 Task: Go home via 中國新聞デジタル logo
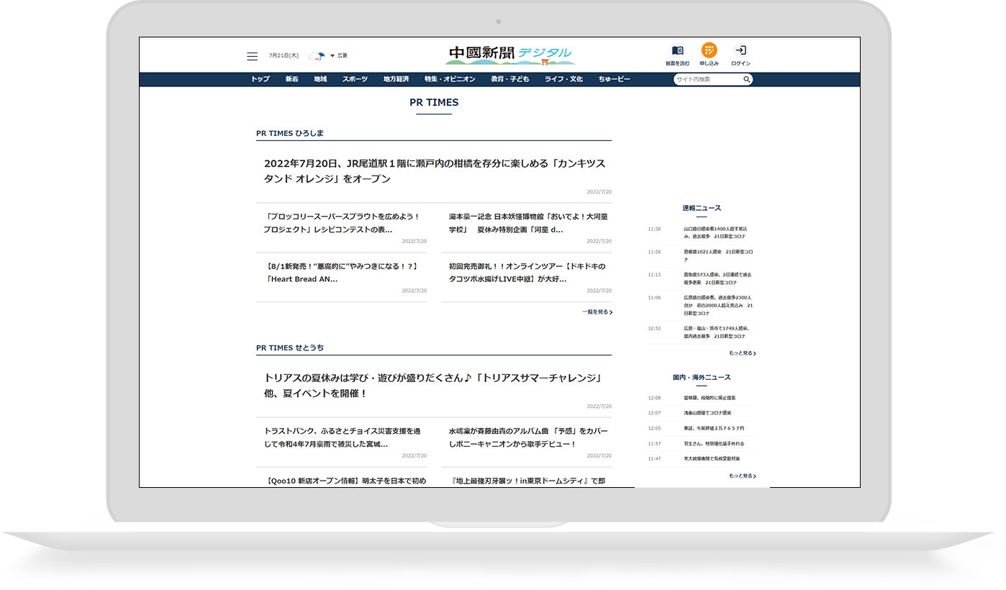click(509, 55)
